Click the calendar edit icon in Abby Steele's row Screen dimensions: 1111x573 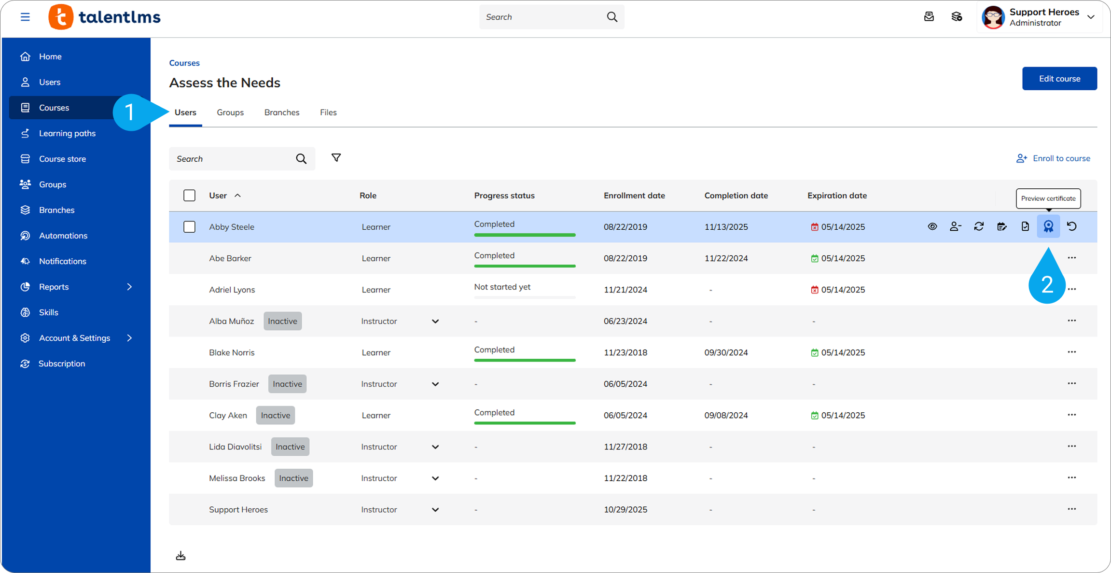coord(1002,226)
